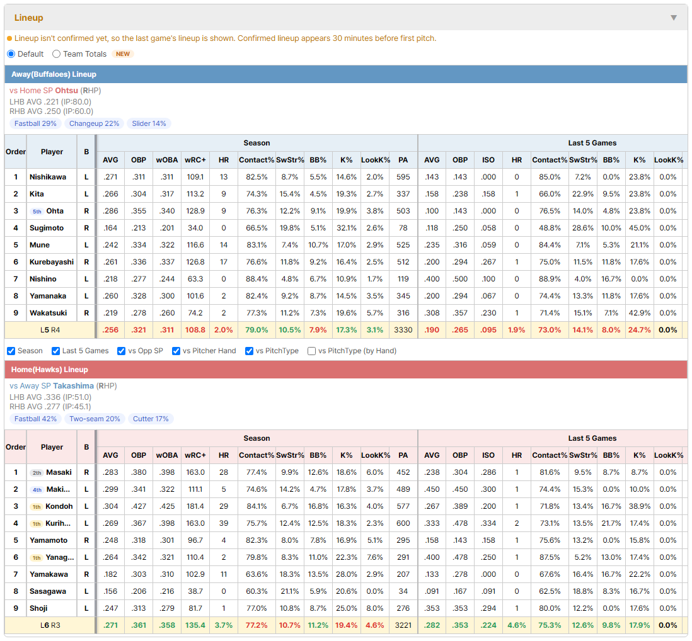
Task: Toggle the vs Opp SP checkbox
Action: click(122, 351)
